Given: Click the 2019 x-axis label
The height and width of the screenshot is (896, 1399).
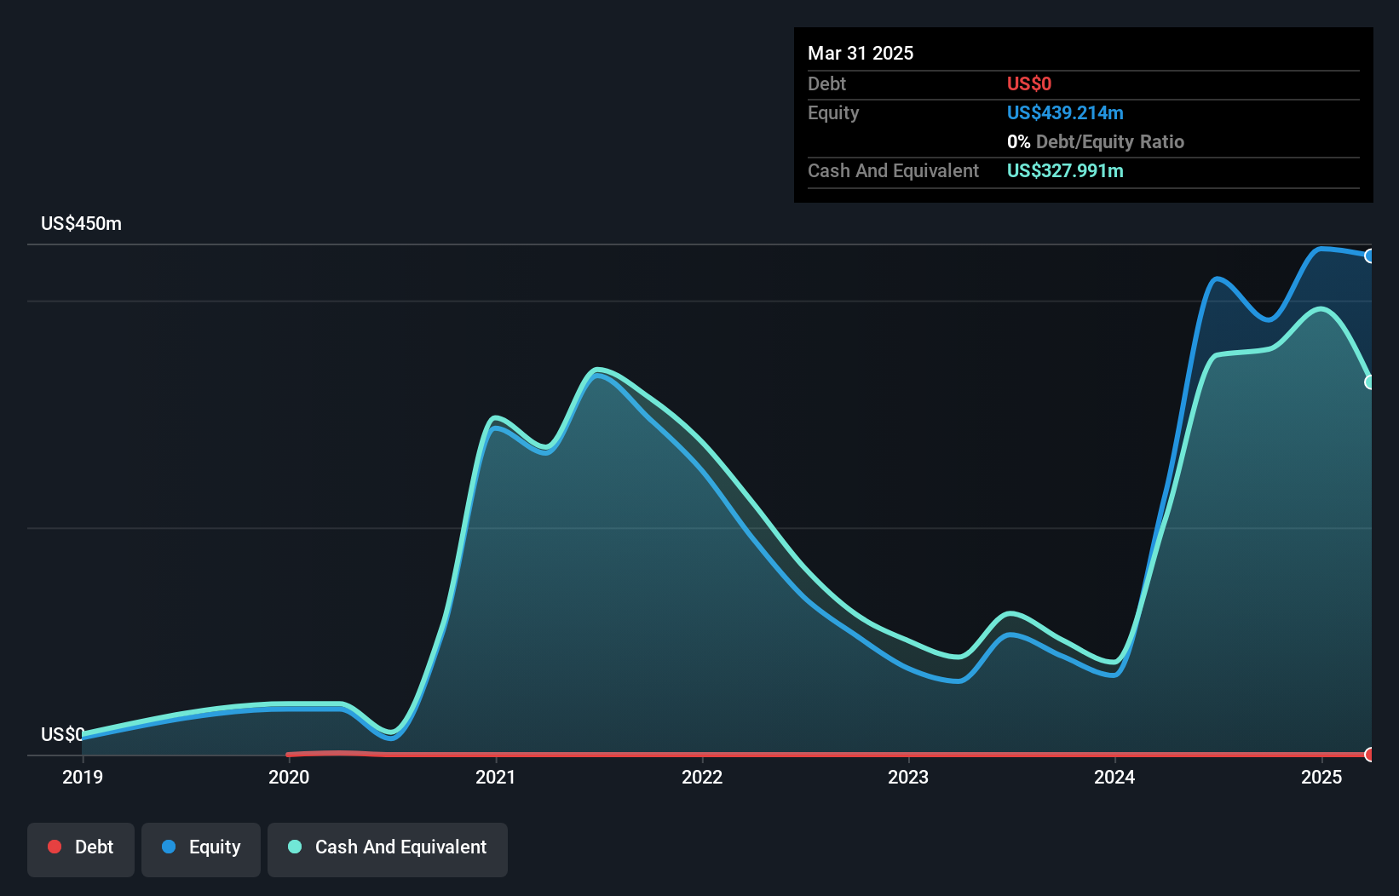Looking at the screenshot, I should click(x=83, y=777).
